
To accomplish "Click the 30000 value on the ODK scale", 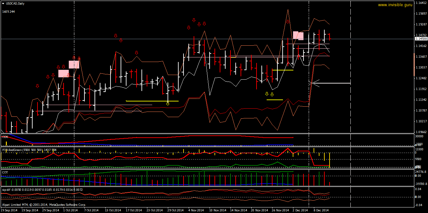I will pos(420,137).
